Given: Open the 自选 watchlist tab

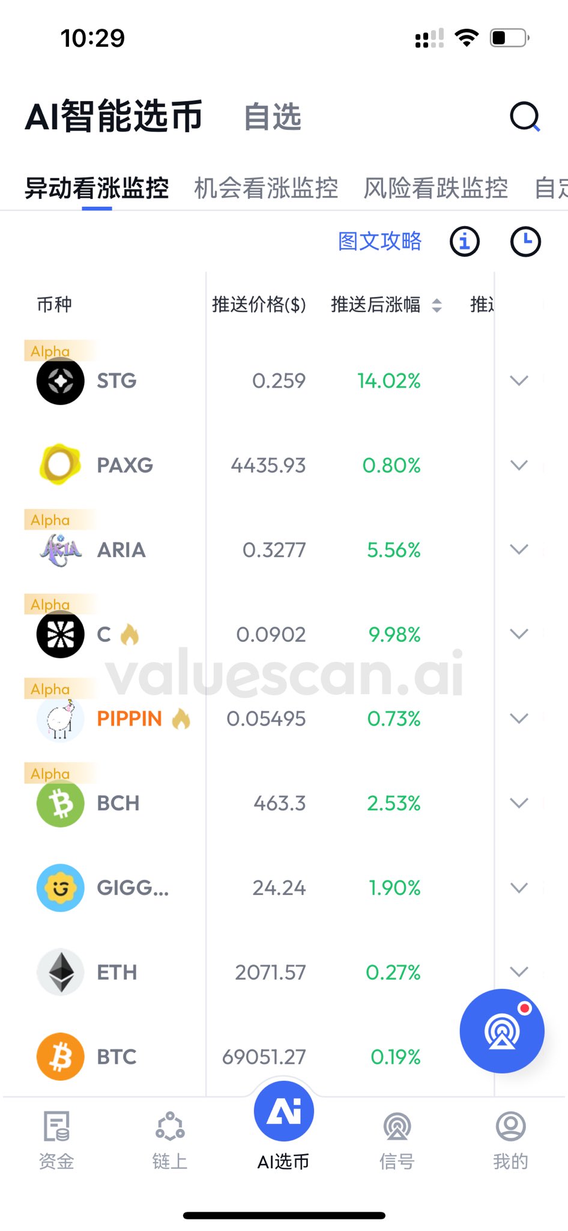Looking at the screenshot, I should pyautogui.click(x=273, y=117).
